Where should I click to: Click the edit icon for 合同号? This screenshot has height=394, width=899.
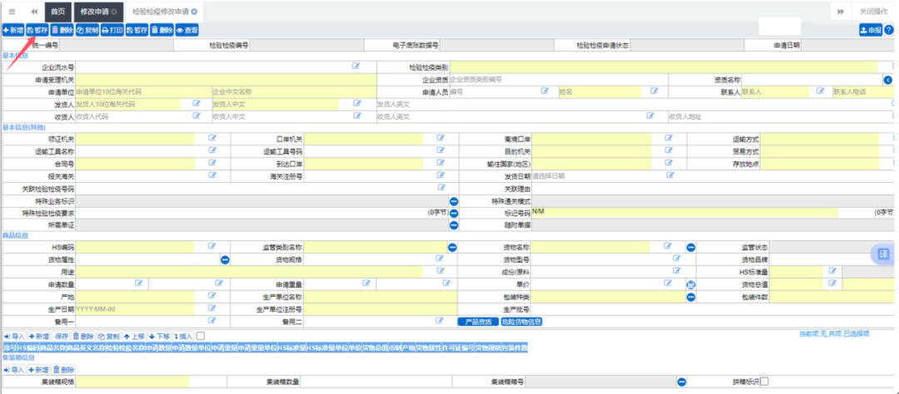pyautogui.click(x=212, y=163)
